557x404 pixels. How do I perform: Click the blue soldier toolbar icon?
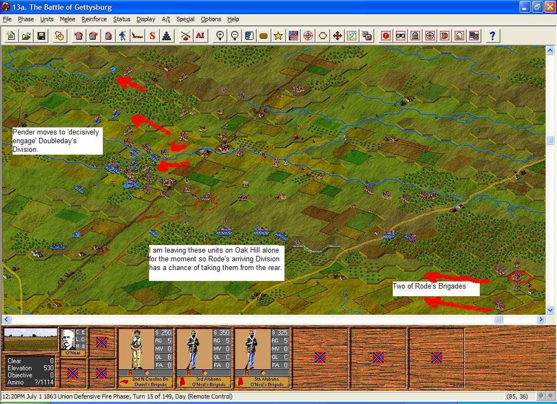(122, 35)
